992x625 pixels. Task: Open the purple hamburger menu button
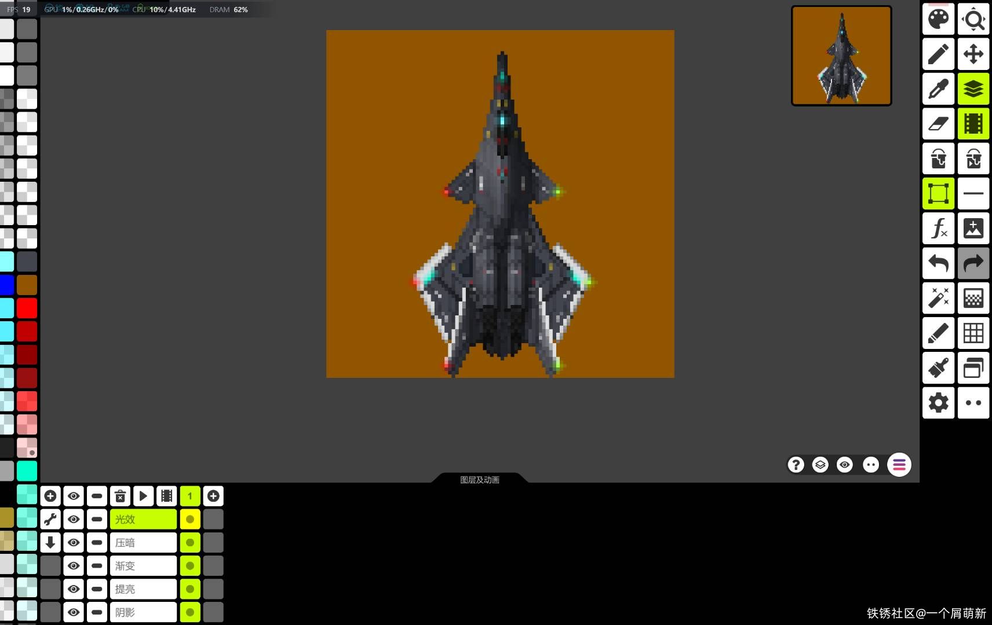(899, 465)
